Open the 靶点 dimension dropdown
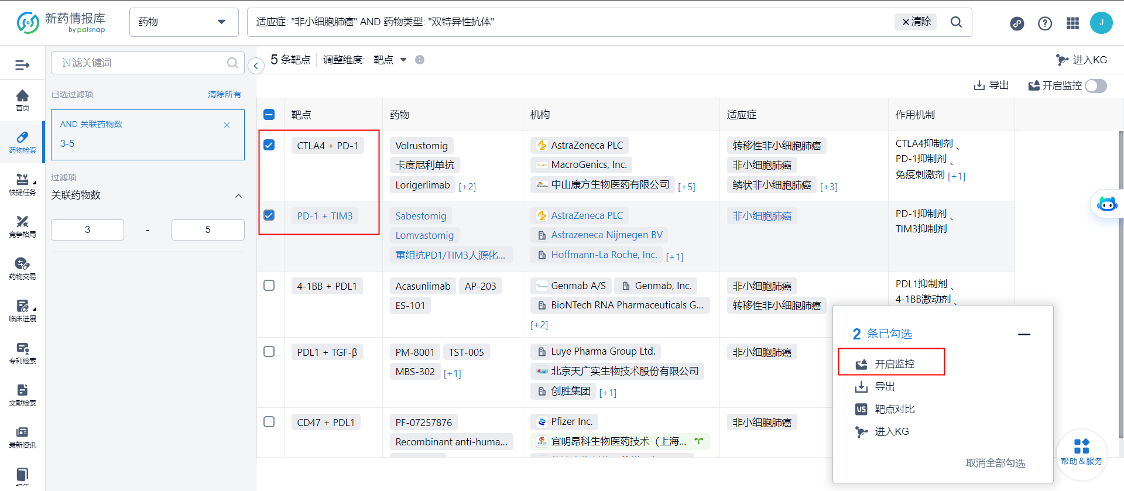The height and width of the screenshot is (491, 1124). 389,60
